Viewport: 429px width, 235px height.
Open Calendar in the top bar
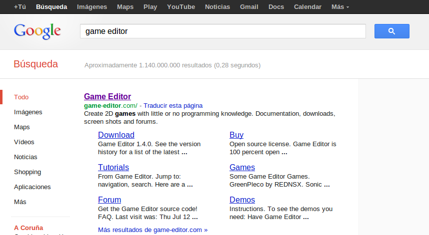coord(307,7)
